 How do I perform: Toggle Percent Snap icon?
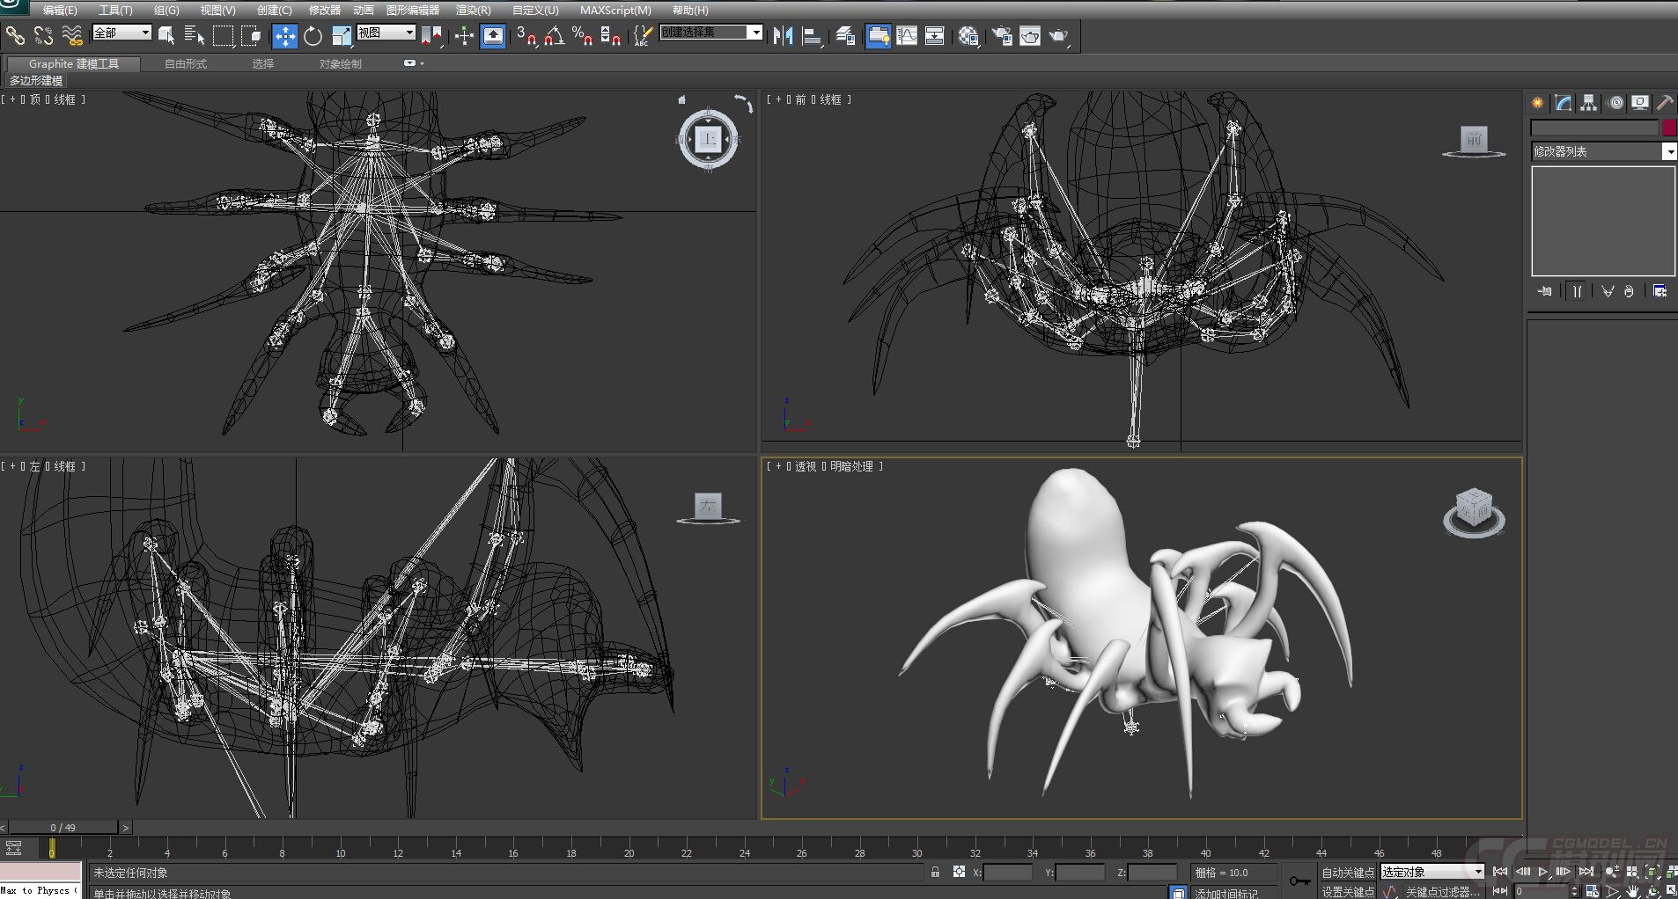click(x=582, y=35)
